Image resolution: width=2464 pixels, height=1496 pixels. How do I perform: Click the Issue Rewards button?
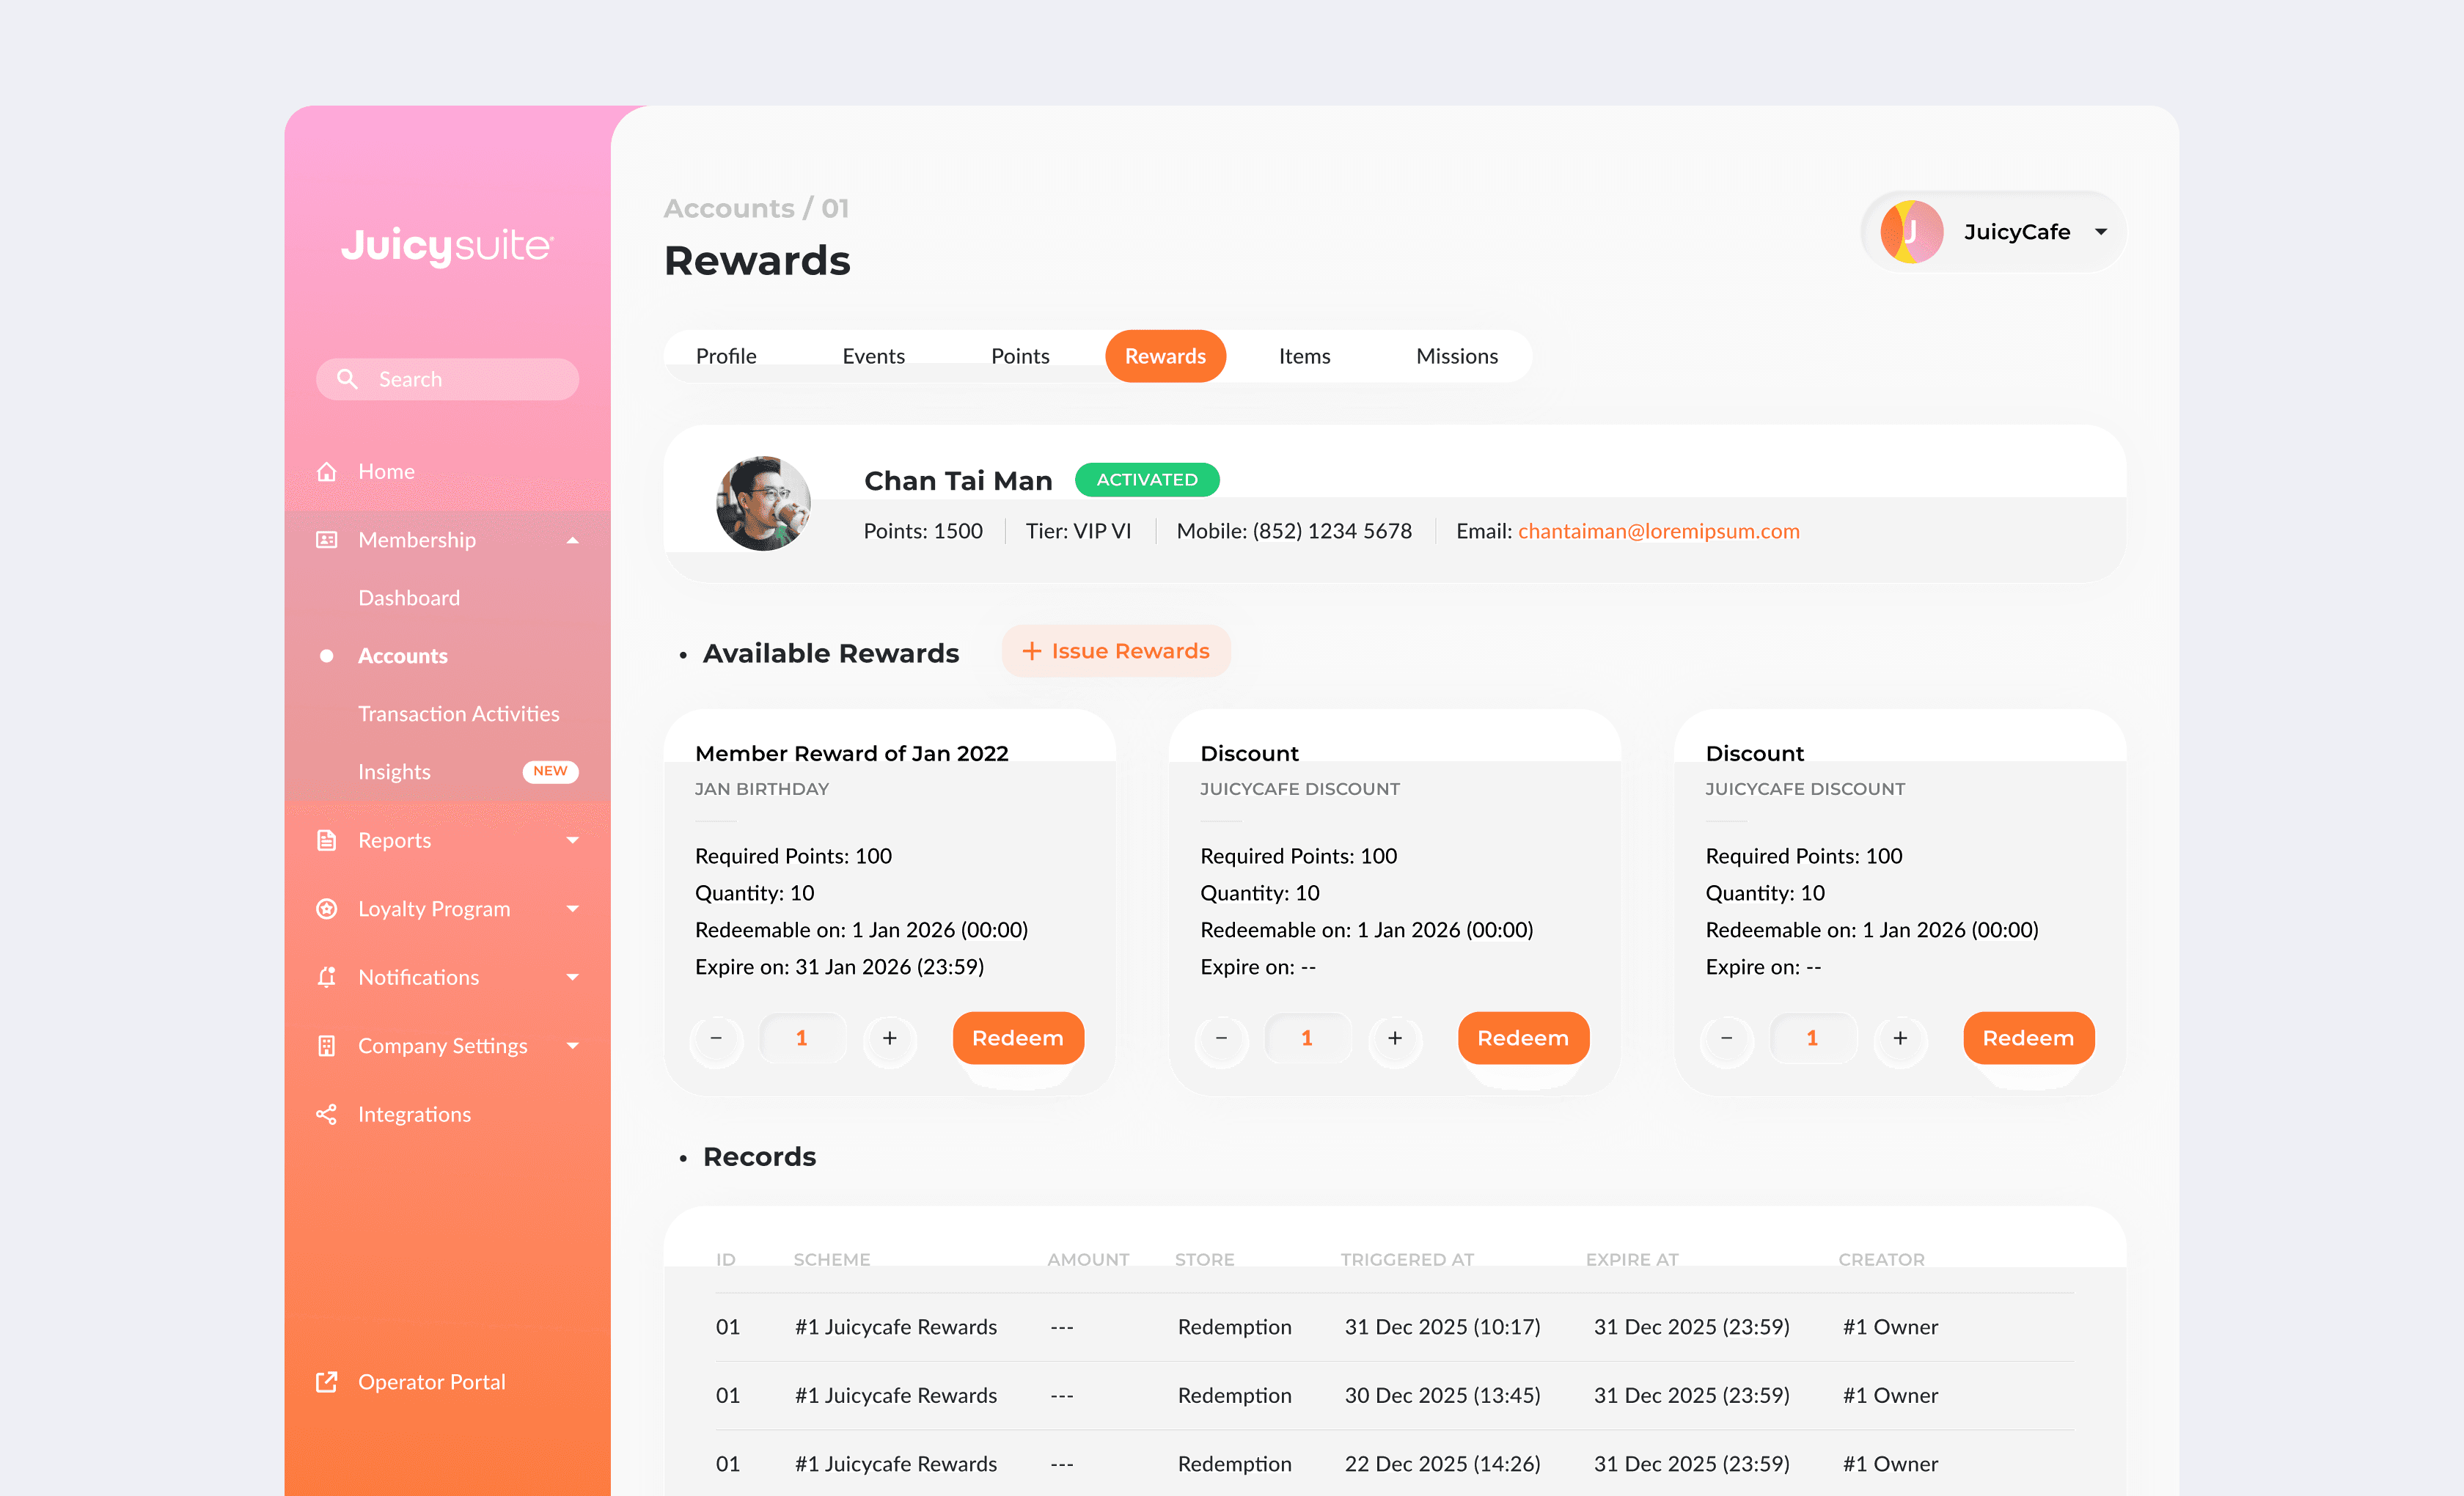tap(1116, 651)
